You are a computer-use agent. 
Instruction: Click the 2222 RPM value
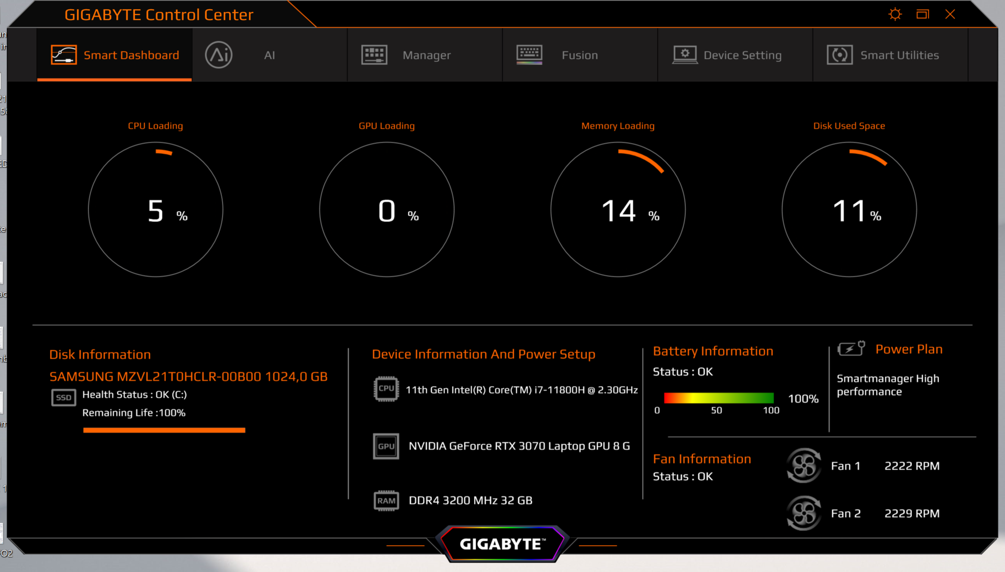click(x=912, y=466)
